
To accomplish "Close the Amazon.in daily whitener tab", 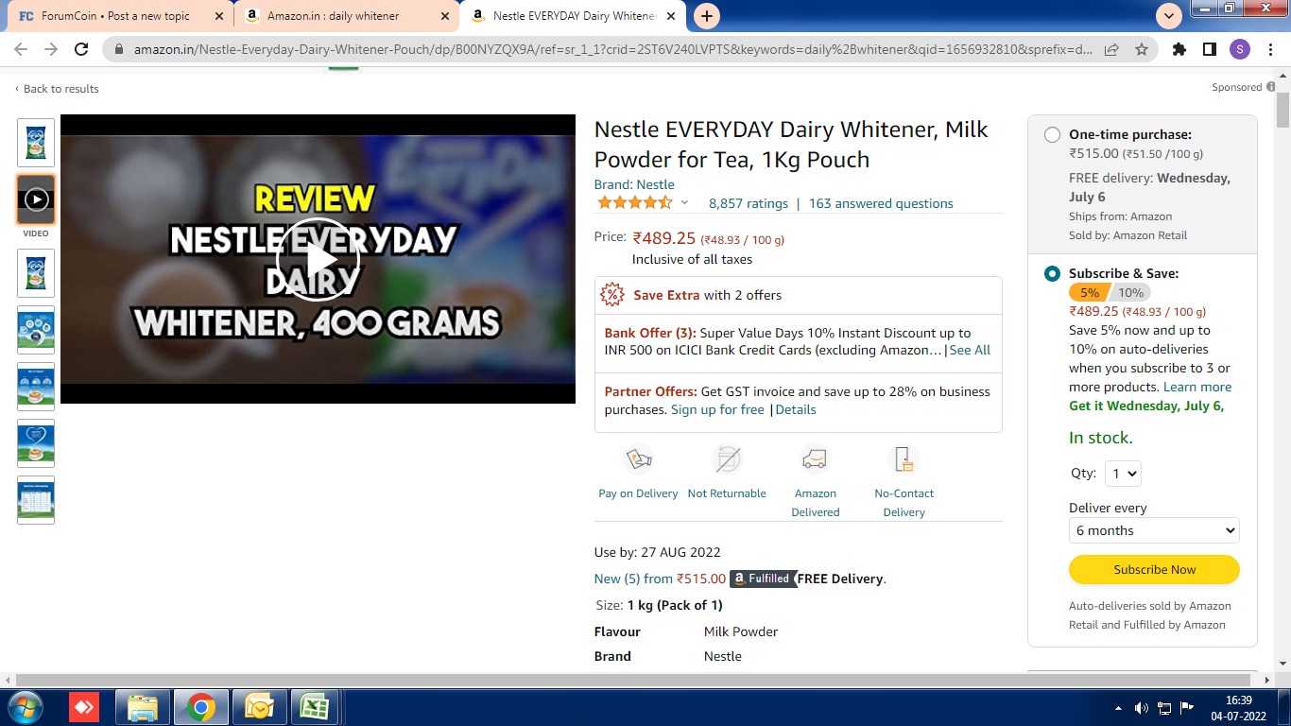I will point(444,16).
